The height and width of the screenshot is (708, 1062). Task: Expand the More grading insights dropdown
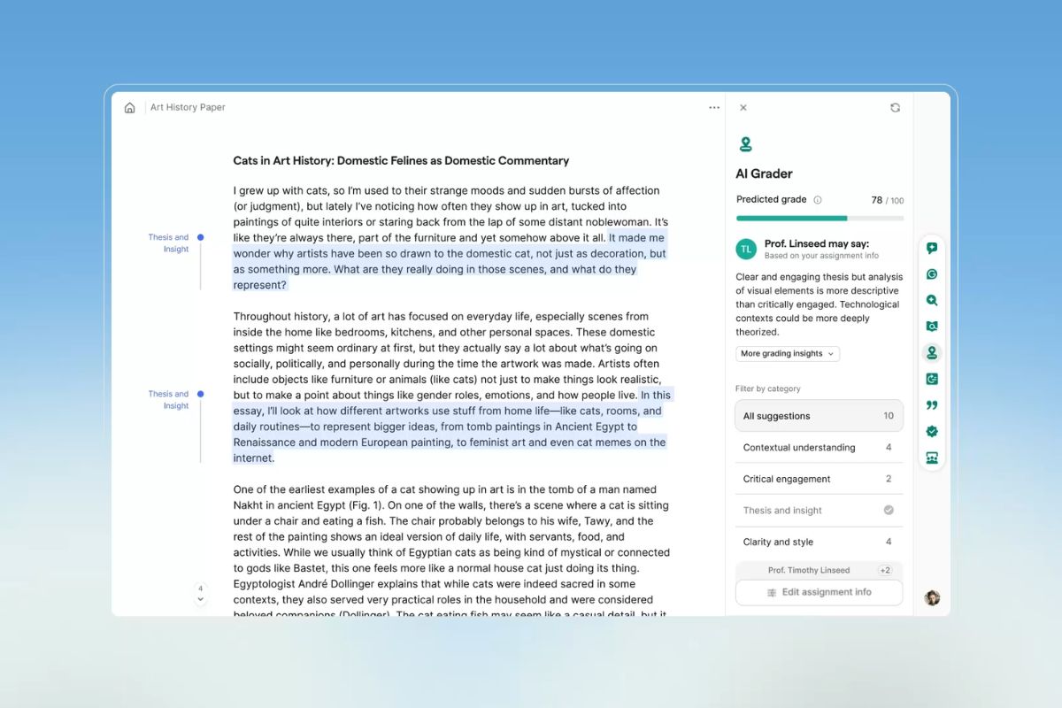click(x=787, y=354)
